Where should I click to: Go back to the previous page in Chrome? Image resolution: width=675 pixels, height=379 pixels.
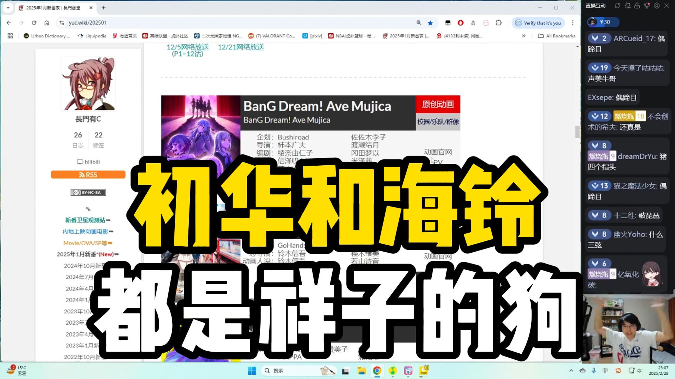click(x=9, y=23)
